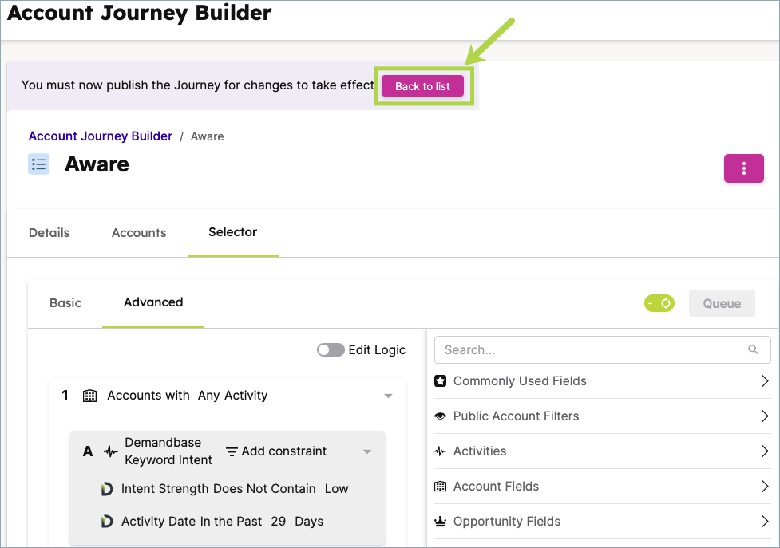Expand the Opportunity Fields category
The width and height of the screenshot is (780, 548).
[x=603, y=521]
